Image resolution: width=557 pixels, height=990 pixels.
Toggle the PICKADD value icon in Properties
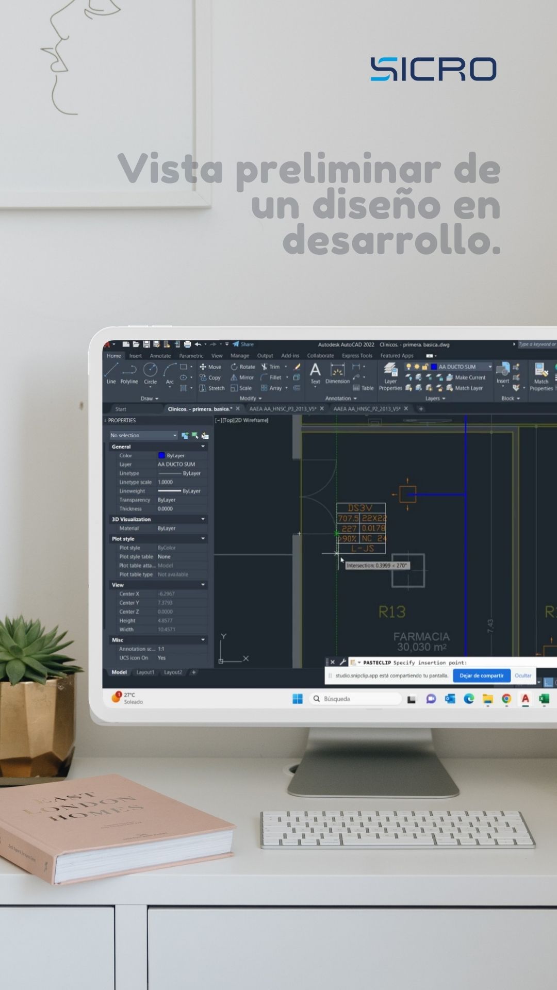tap(185, 436)
